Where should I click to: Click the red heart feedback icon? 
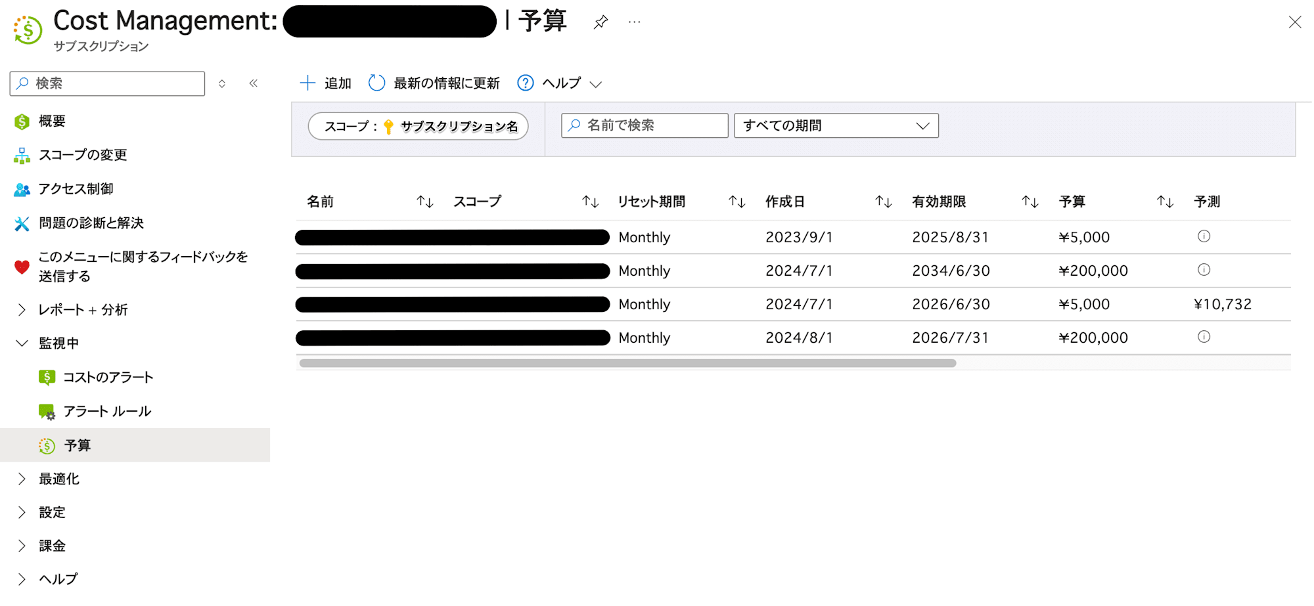coord(22,267)
